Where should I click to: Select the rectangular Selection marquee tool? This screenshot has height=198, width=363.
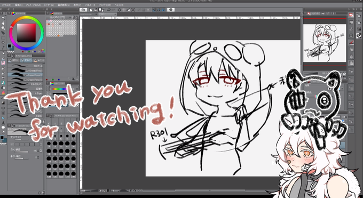point(3,38)
